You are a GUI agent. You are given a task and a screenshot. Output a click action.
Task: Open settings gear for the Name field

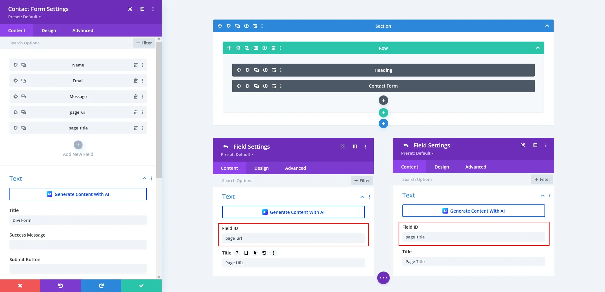[16, 65]
